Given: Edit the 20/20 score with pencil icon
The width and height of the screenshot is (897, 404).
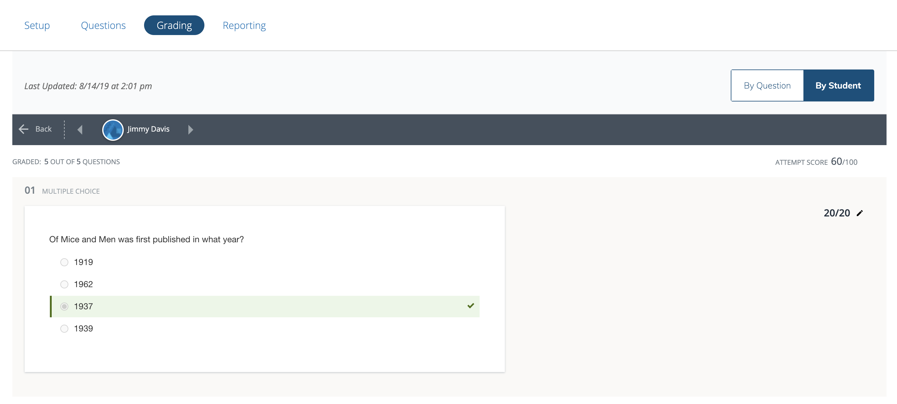Looking at the screenshot, I should 860,213.
